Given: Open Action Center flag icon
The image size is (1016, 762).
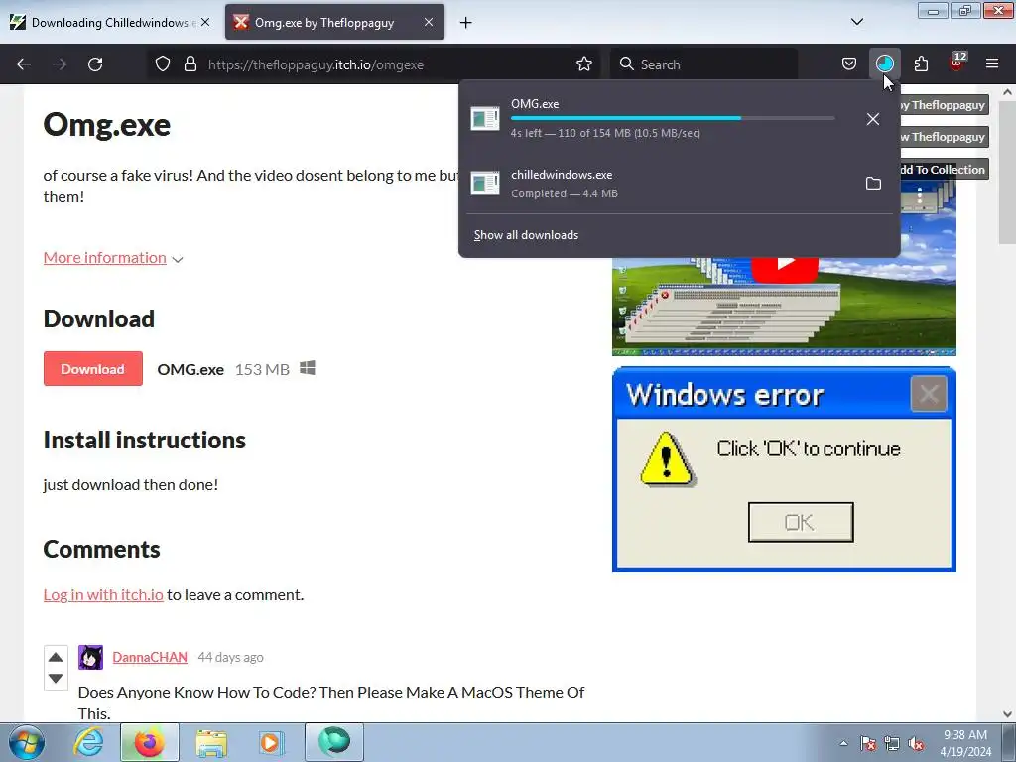Looking at the screenshot, I should pos(868,743).
